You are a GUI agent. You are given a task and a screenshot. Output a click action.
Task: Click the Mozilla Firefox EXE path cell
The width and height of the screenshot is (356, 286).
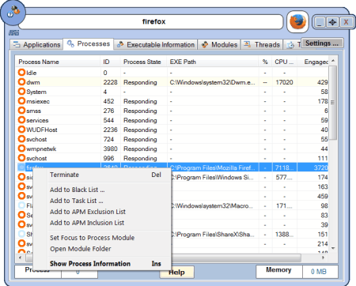pos(213,167)
